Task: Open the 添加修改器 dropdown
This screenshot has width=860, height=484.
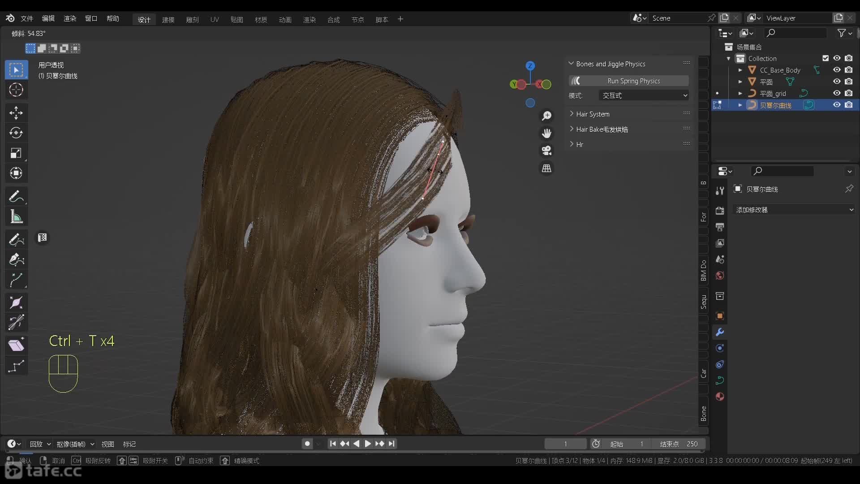Action: [794, 210]
